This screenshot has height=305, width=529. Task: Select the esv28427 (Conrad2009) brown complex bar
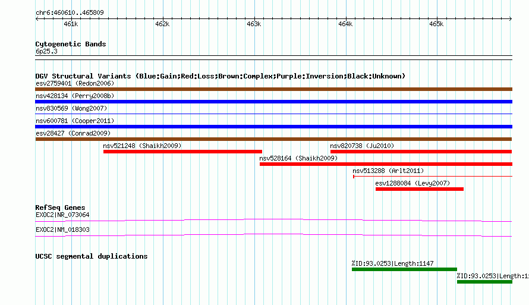273,139
